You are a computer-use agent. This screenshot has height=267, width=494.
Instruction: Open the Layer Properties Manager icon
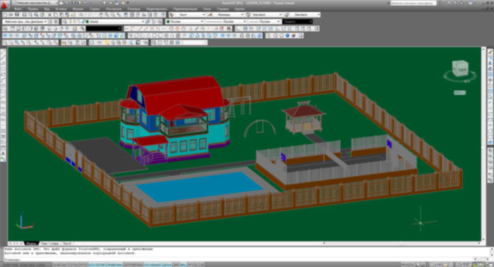(x=65, y=22)
